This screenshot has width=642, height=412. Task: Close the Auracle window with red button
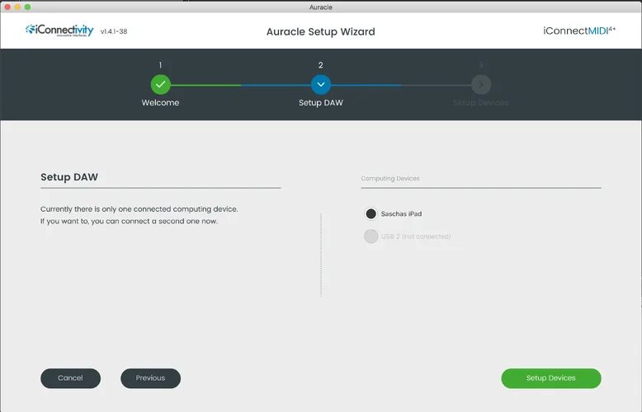(7, 7)
